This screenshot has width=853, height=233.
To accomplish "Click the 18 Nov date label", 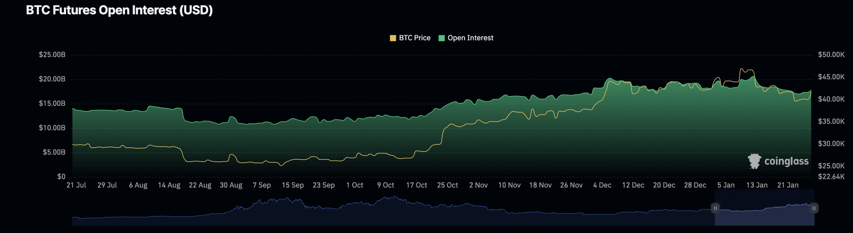I will 540,185.
